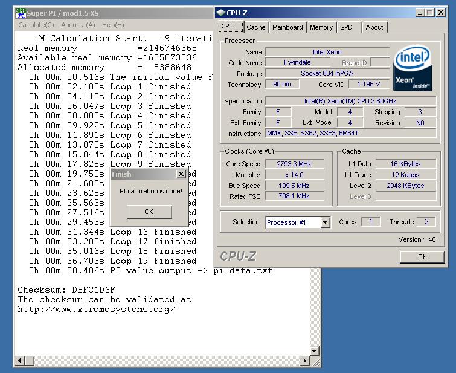Click the dropdown arrow beside Processor #1
This screenshot has height=373, width=456.
[325, 222]
